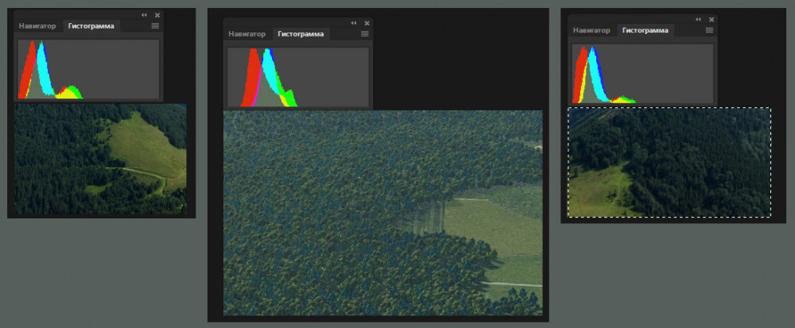Switch to Навигатор tab in left panel

point(38,26)
